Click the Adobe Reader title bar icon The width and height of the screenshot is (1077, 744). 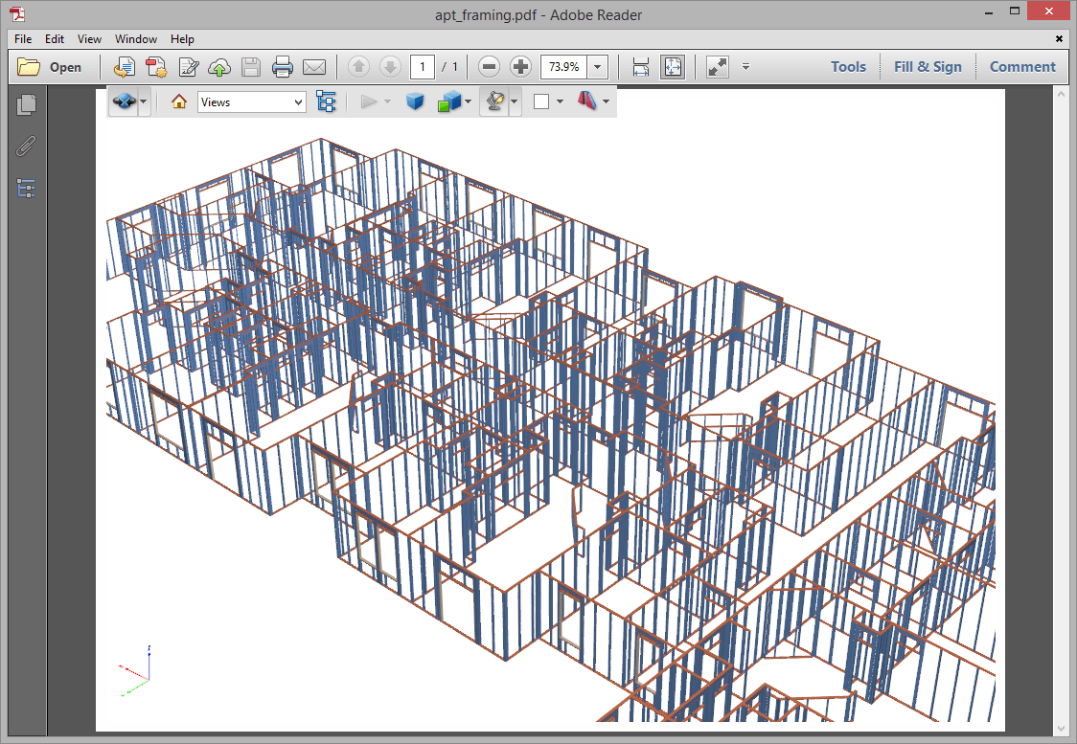click(17, 13)
